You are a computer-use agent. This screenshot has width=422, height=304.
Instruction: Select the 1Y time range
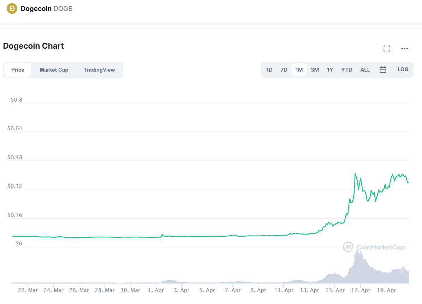tap(330, 70)
